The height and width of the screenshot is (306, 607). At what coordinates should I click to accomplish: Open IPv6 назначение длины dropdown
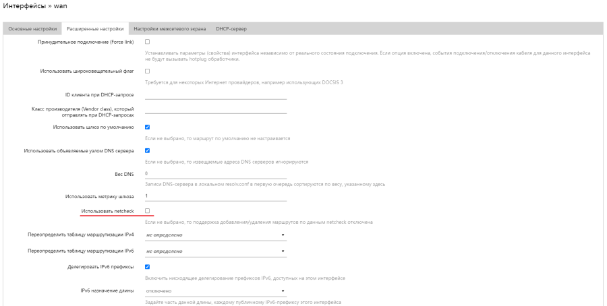(x=216, y=290)
